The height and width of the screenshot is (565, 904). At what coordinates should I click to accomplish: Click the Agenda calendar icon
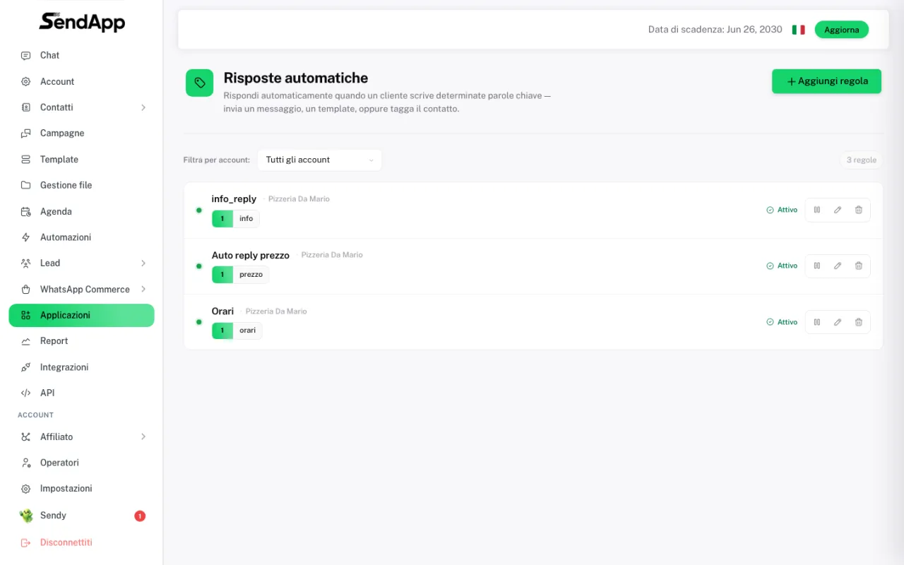[26, 211]
